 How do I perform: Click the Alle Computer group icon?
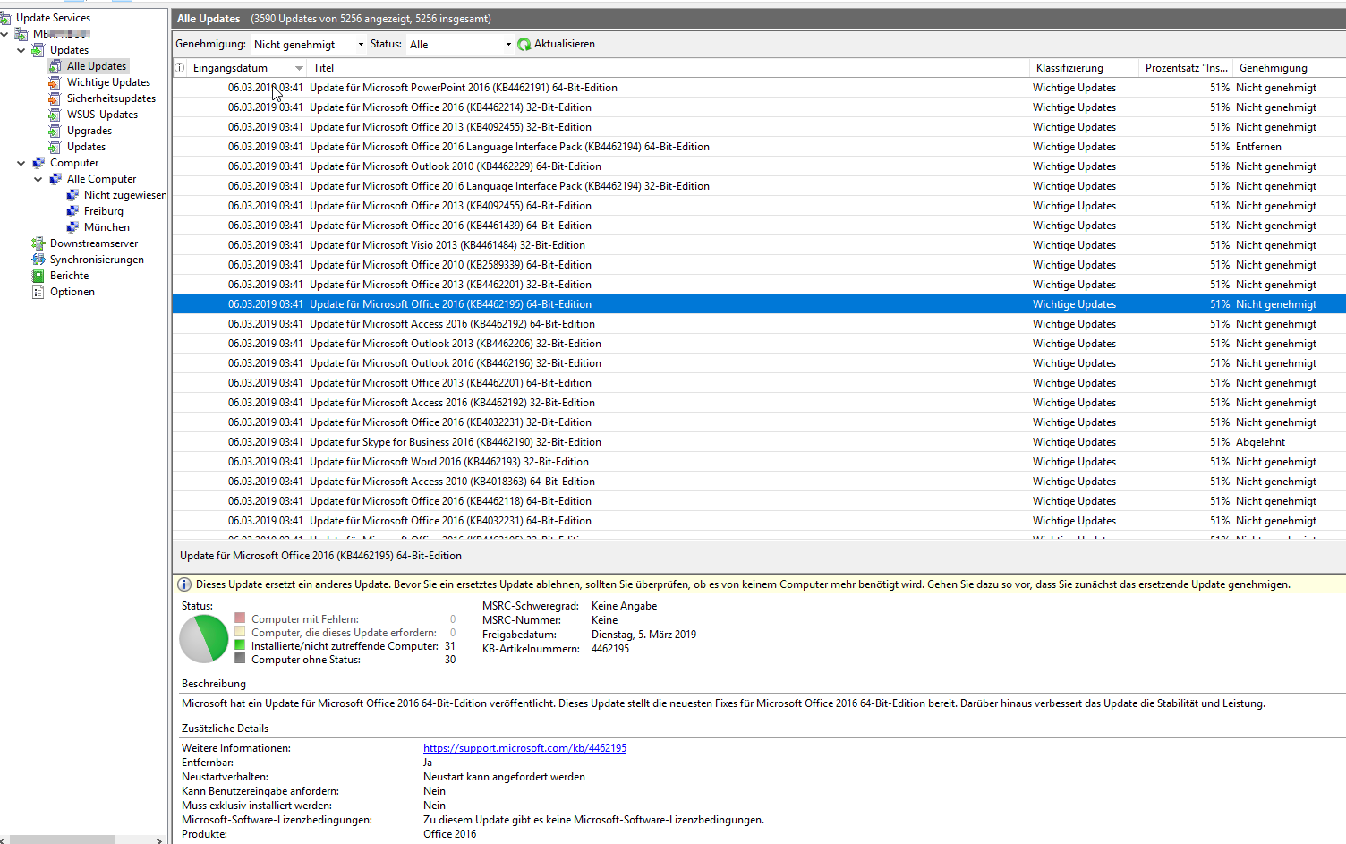pyautogui.click(x=55, y=179)
